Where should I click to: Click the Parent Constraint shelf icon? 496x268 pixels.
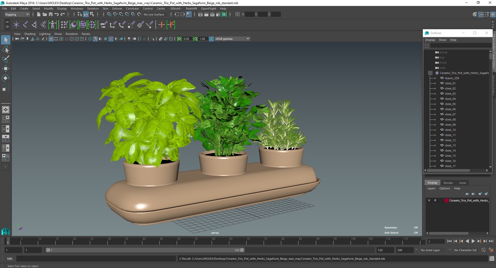tap(104, 25)
